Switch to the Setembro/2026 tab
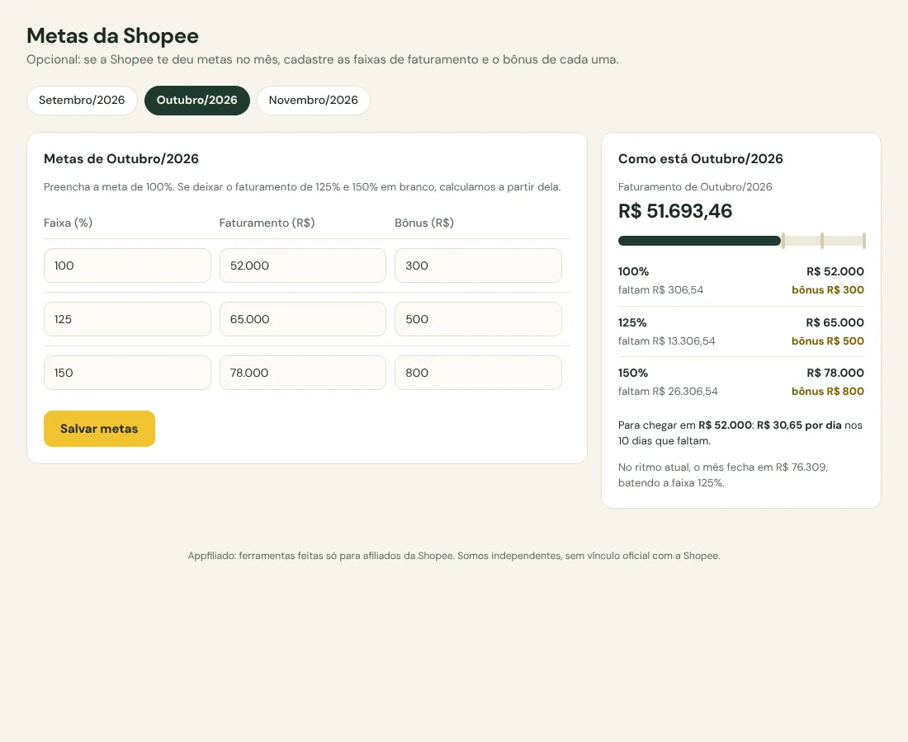Viewport: 908px width, 742px height. [82, 100]
